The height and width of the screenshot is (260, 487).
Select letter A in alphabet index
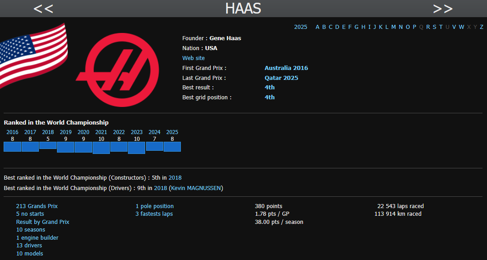coord(317,27)
